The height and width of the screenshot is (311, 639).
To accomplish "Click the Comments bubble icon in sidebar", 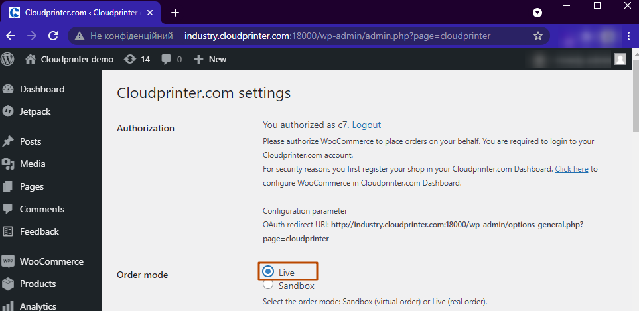I will click(8, 210).
